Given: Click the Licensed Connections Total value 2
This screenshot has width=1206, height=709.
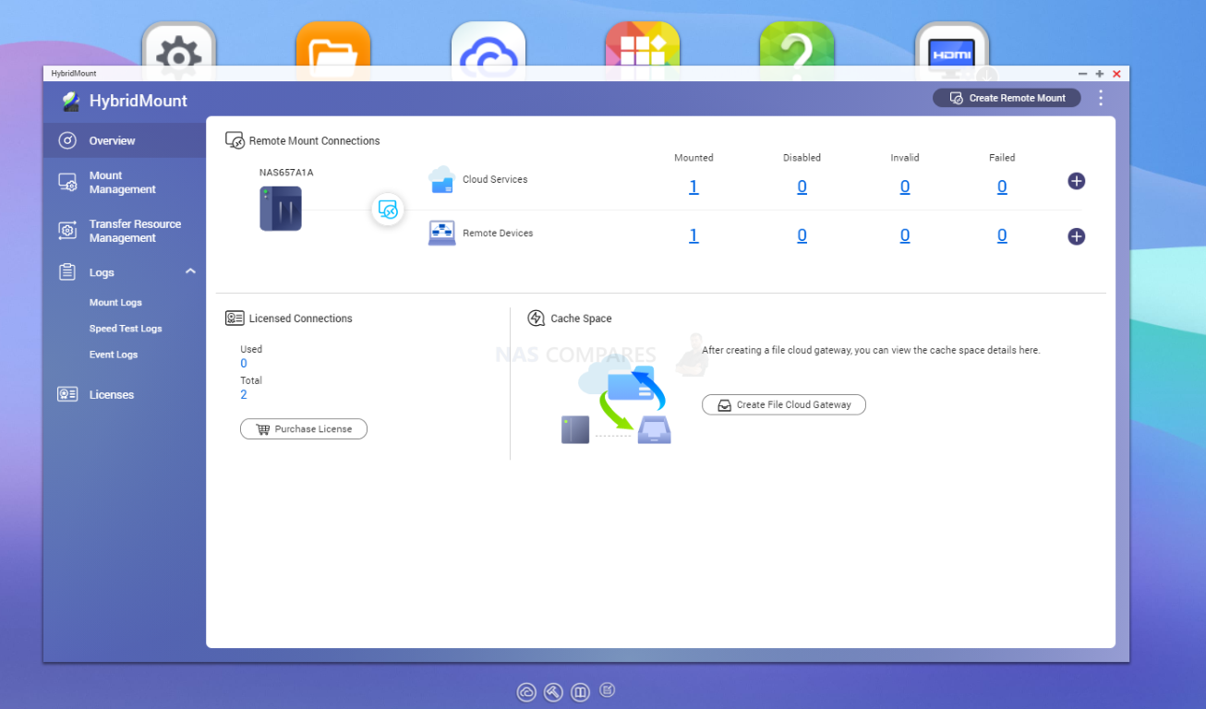Looking at the screenshot, I should 244,395.
